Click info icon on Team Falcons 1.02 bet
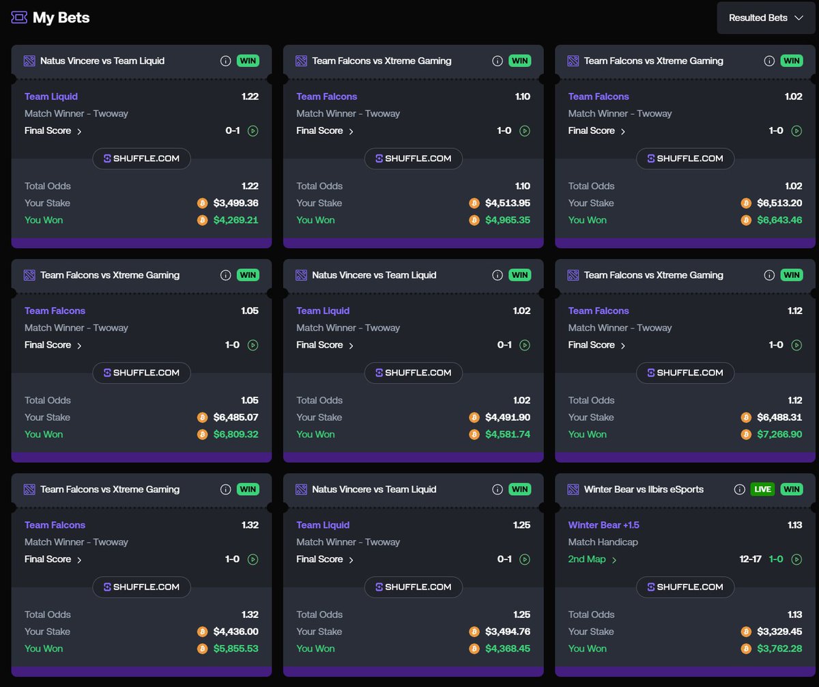 (769, 61)
